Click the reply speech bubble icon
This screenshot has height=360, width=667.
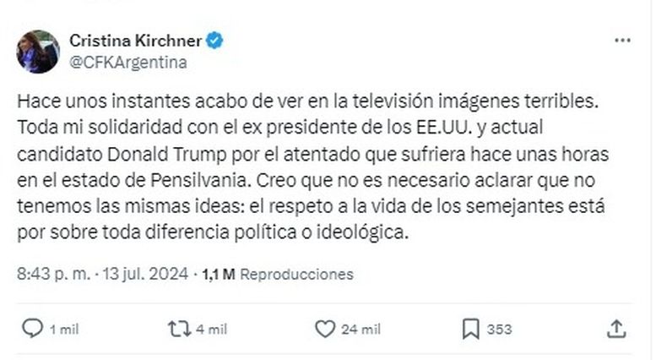pyautogui.click(x=30, y=329)
